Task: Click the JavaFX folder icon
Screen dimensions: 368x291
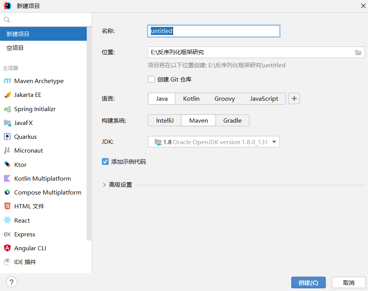Action: tap(7, 123)
